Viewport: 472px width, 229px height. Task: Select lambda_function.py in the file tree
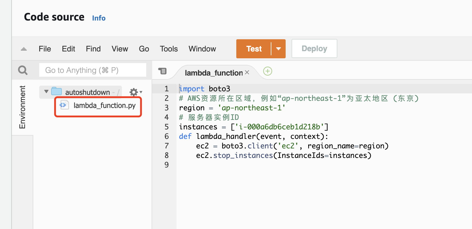(104, 106)
